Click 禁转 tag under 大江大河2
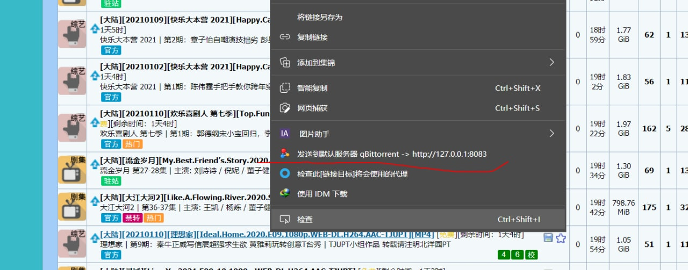The height and width of the screenshot is (270, 688). 132,218
